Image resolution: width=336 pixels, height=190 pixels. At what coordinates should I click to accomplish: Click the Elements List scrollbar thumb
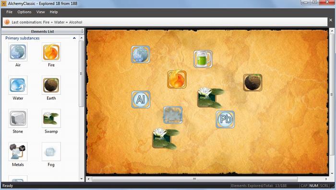(x=81, y=74)
